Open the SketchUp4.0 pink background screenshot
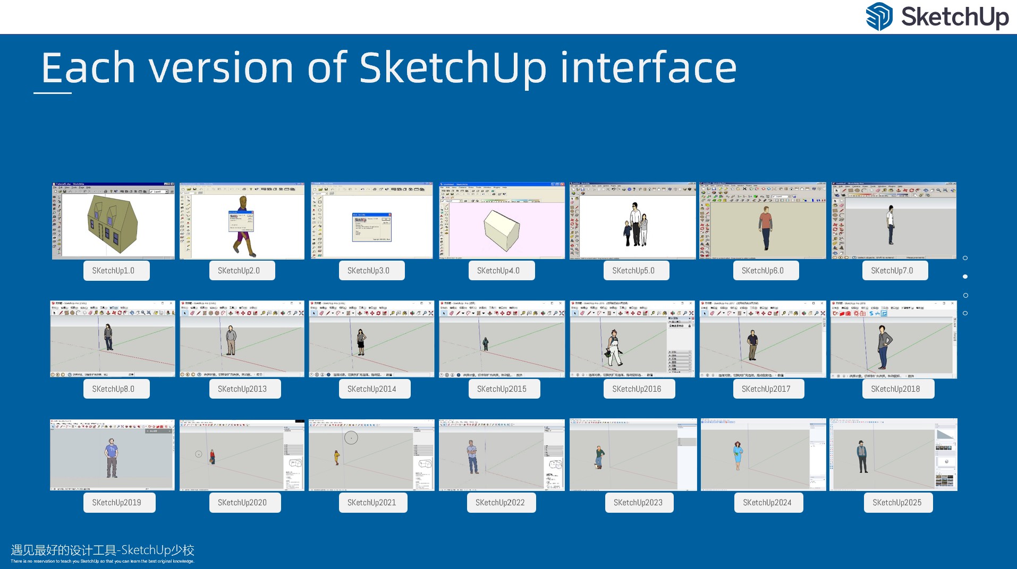 (x=502, y=221)
